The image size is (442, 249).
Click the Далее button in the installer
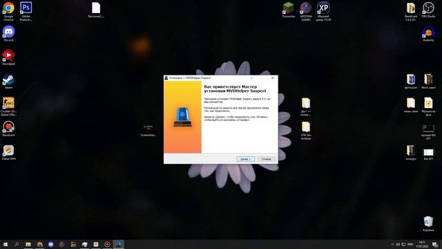246,159
